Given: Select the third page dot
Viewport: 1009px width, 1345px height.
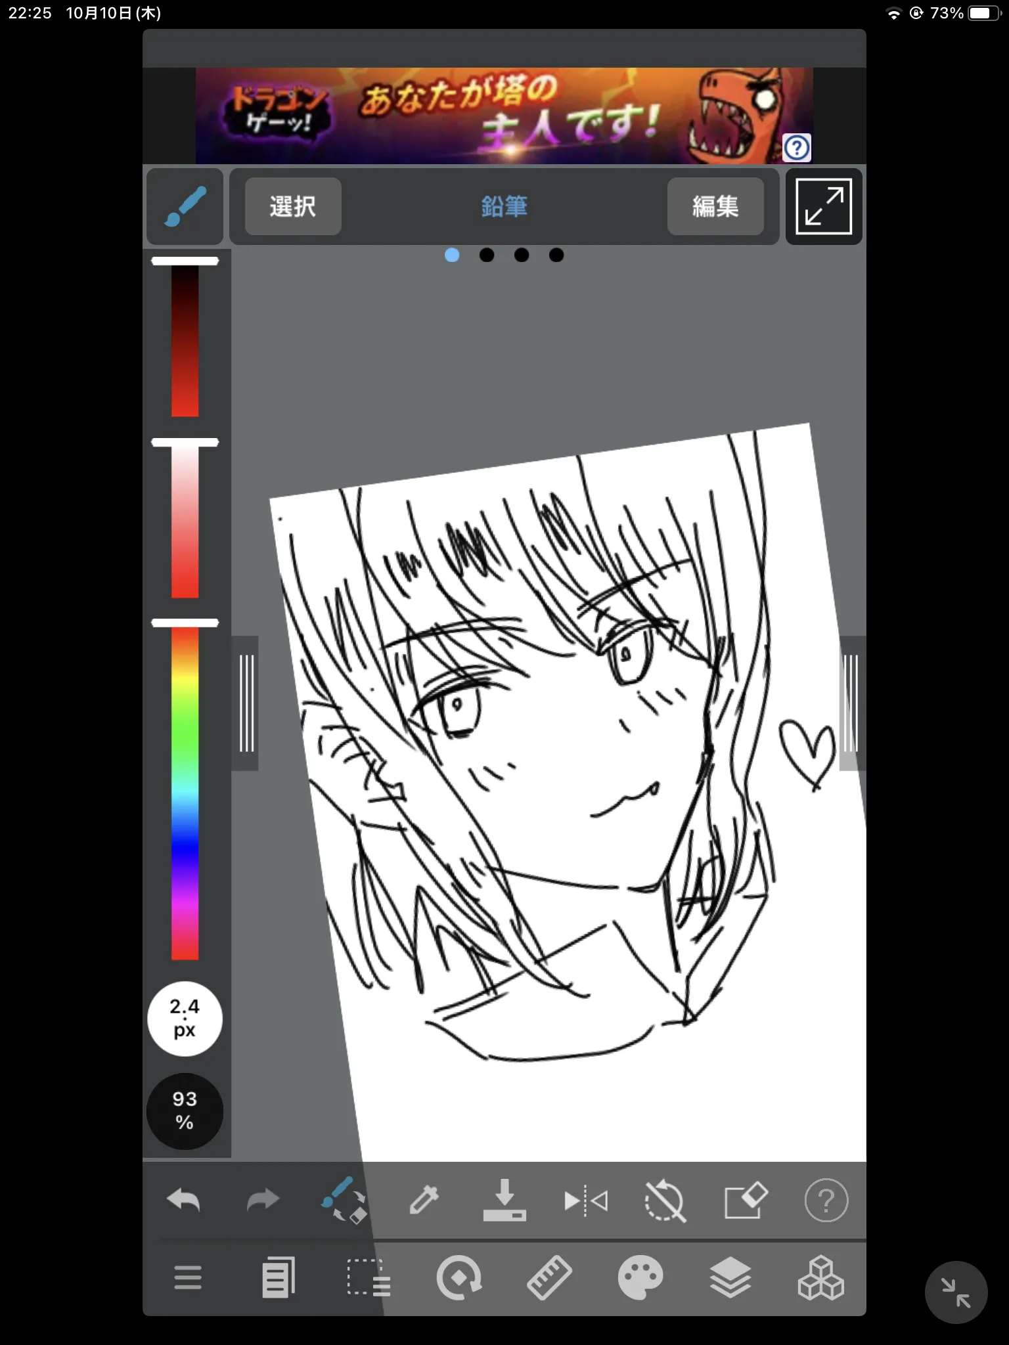Looking at the screenshot, I should (x=522, y=255).
